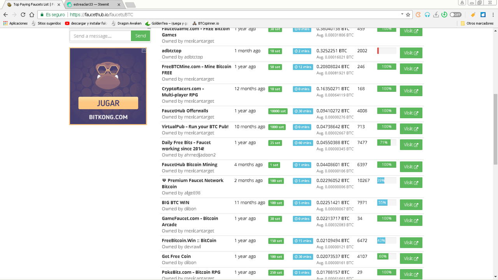This screenshot has width=498, height=280.
Task: Visit FreeBTCMine.com faucet
Action: click(411, 69)
